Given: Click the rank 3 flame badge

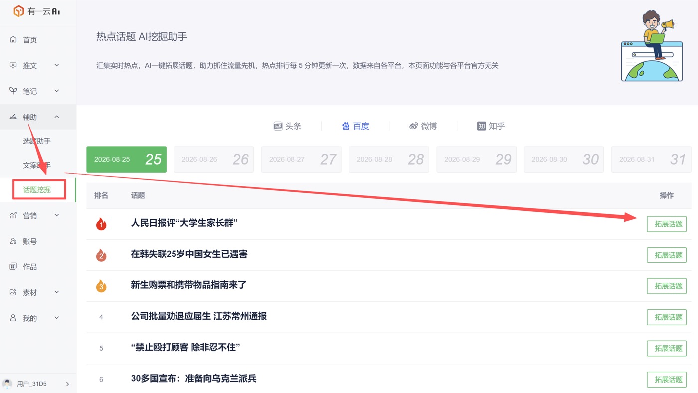Looking at the screenshot, I should click(101, 286).
